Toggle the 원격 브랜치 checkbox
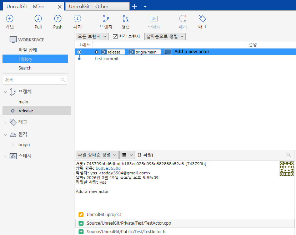The width and height of the screenshot is (296, 235). 115,36
